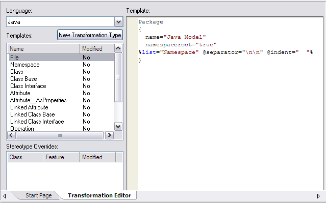Select the Attribute template row

coord(61,93)
